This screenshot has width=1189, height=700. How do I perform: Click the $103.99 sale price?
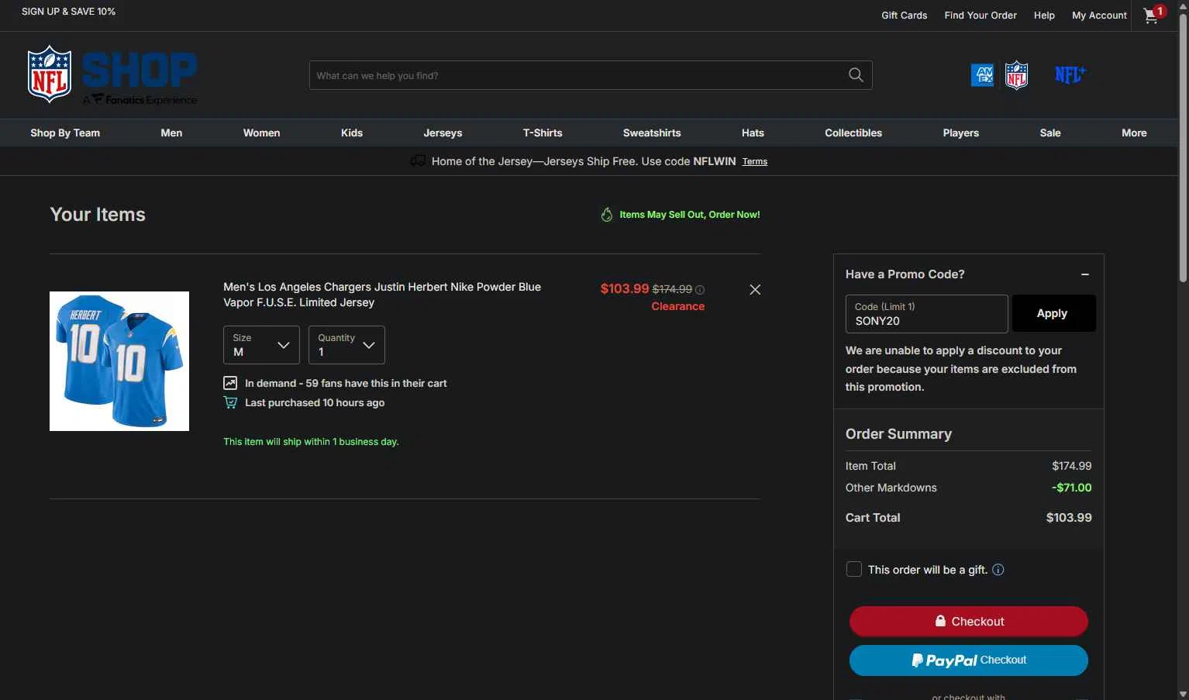coord(625,289)
